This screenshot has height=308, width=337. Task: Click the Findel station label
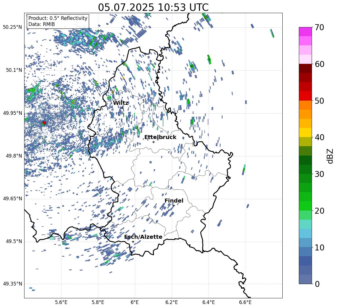coord(174,201)
